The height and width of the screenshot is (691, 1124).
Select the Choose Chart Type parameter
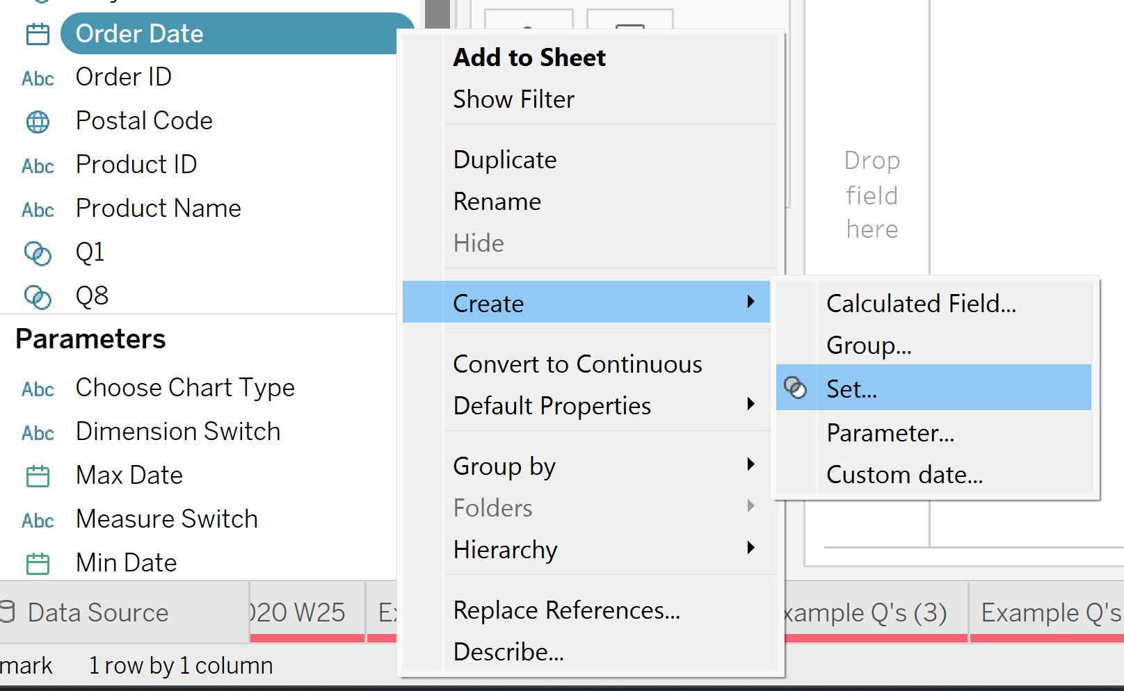(x=185, y=388)
